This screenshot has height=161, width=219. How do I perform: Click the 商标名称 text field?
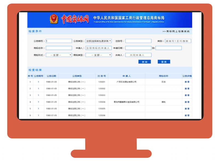[59, 48]
